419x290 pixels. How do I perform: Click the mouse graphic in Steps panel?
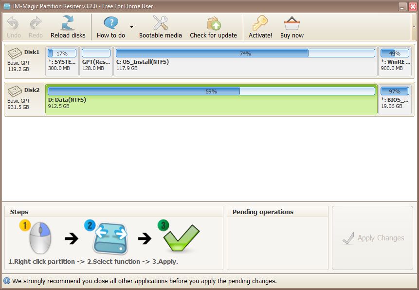(x=40, y=238)
